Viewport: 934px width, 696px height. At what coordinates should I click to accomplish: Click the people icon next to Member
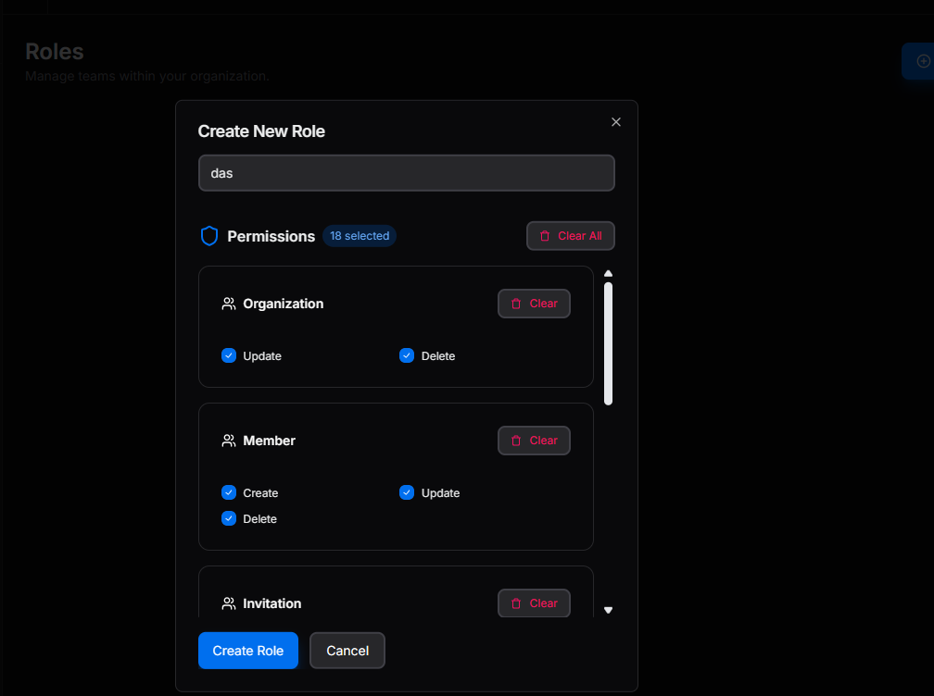(x=228, y=441)
